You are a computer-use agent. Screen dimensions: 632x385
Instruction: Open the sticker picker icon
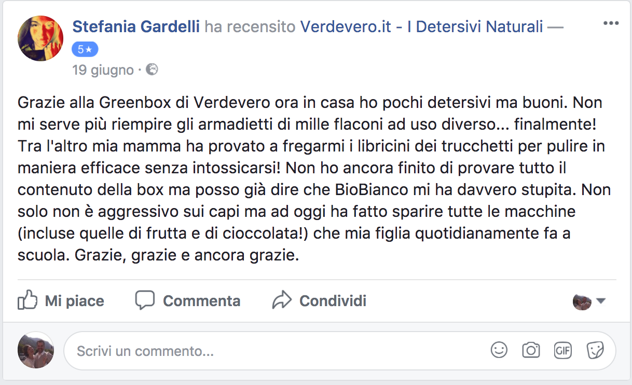(595, 350)
